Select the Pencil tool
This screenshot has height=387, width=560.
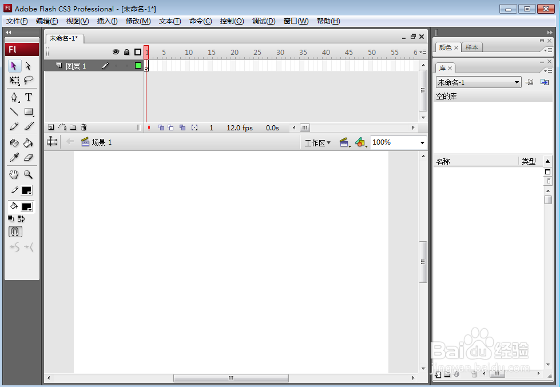tap(14, 126)
